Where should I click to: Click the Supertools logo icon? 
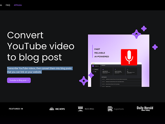[110, 109]
